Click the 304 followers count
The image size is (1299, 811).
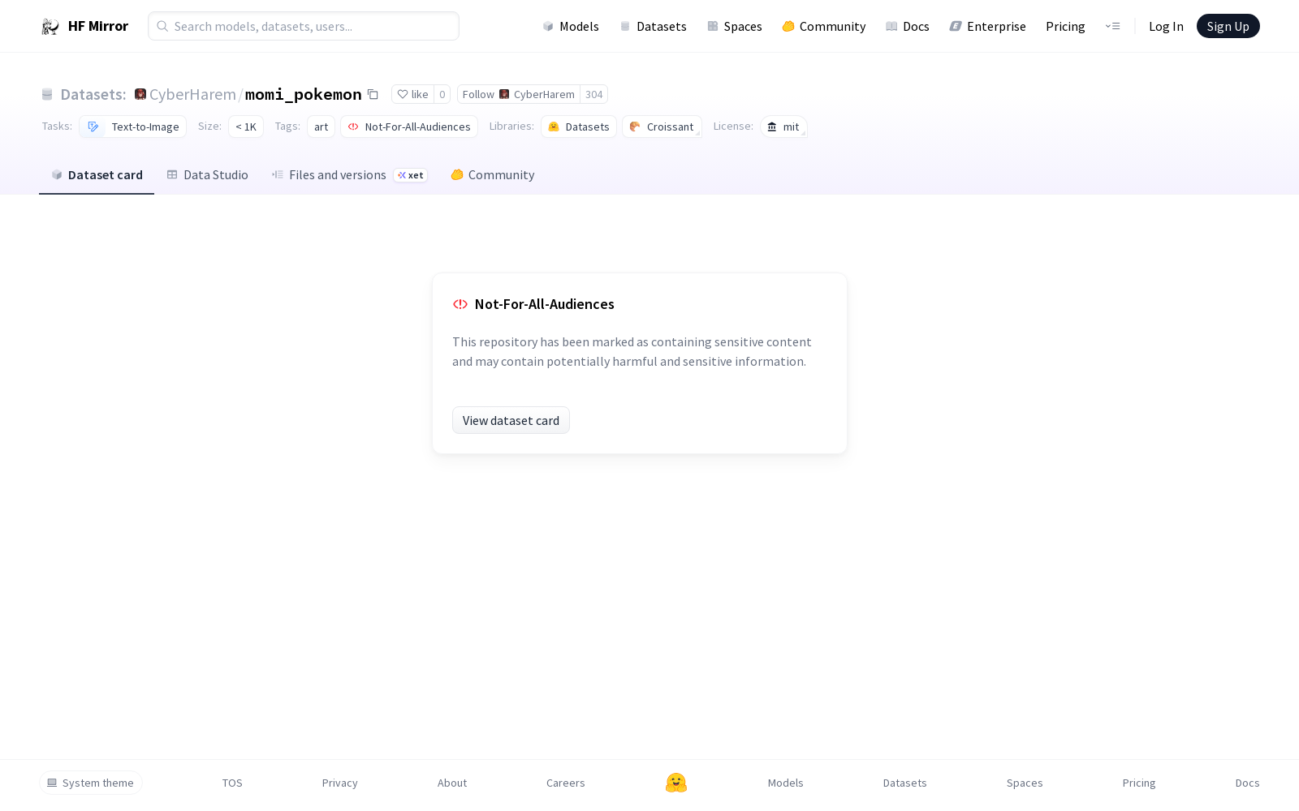(x=593, y=94)
